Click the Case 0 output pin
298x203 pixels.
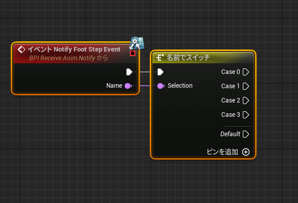[x=246, y=72]
